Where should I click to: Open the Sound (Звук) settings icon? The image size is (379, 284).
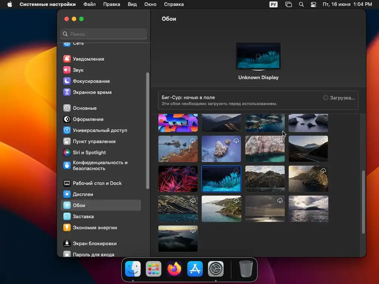click(67, 70)
